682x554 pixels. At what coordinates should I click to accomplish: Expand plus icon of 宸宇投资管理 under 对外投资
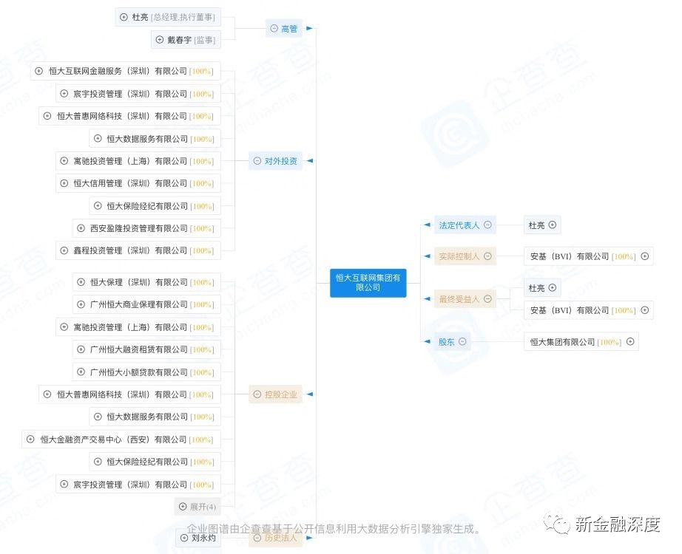pyautogui.click(x=64, y=93)
